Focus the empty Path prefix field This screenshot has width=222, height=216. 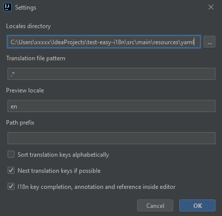click(112, 138)
